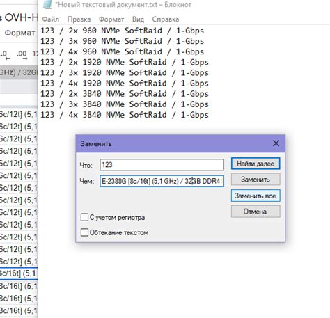This screenshot has height=318, width=330.
Task: Open the Формат menu in Notepad
Action: pos(111,19)
